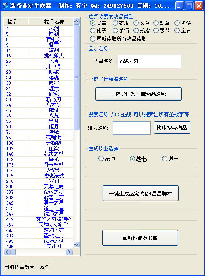Click 一键生成鉴定装备+星星脚本 button
This screenshot has width=205, height=276.
coord(141,193)
